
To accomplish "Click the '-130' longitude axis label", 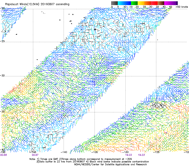I will (125, 152).
